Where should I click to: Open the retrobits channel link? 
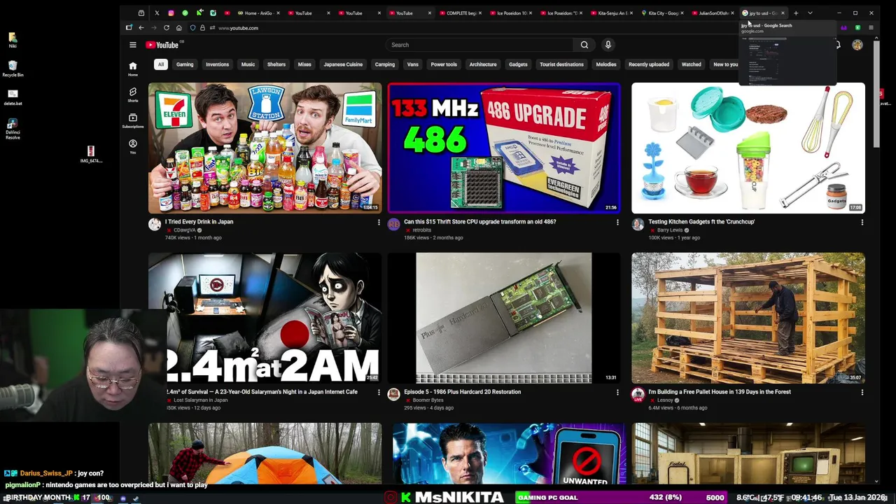[421, 230]
